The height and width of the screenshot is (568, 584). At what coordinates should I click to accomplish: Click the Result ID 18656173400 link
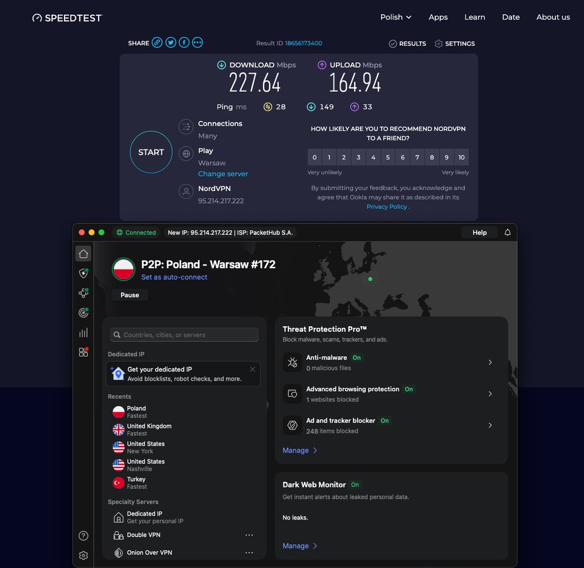pyautogui.click(x=303, y=43)
